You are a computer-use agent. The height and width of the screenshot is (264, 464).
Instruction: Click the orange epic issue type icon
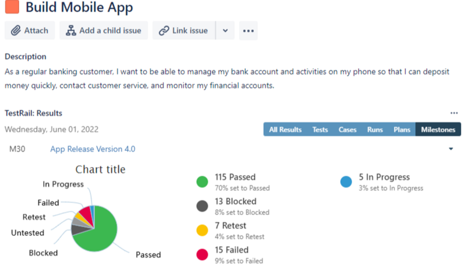click(x=12, y=7)
